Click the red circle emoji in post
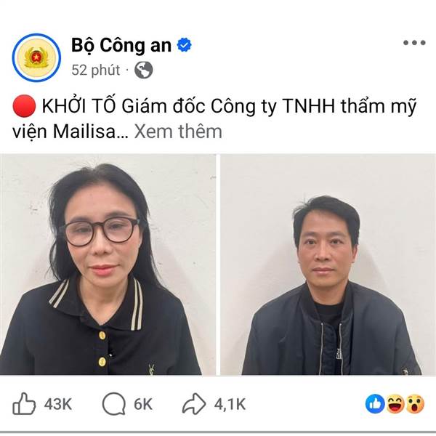This screenshot has height=436, width=436. click(24, 106)
